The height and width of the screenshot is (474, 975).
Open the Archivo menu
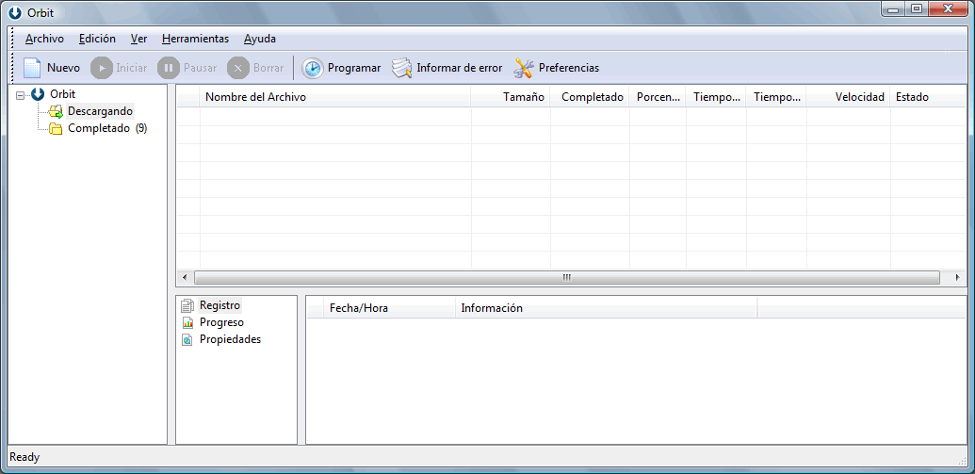click(45, 39)
